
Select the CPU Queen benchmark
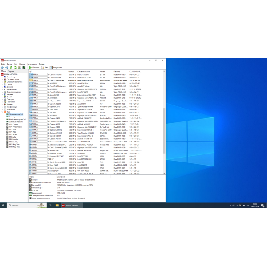point(13,124)
